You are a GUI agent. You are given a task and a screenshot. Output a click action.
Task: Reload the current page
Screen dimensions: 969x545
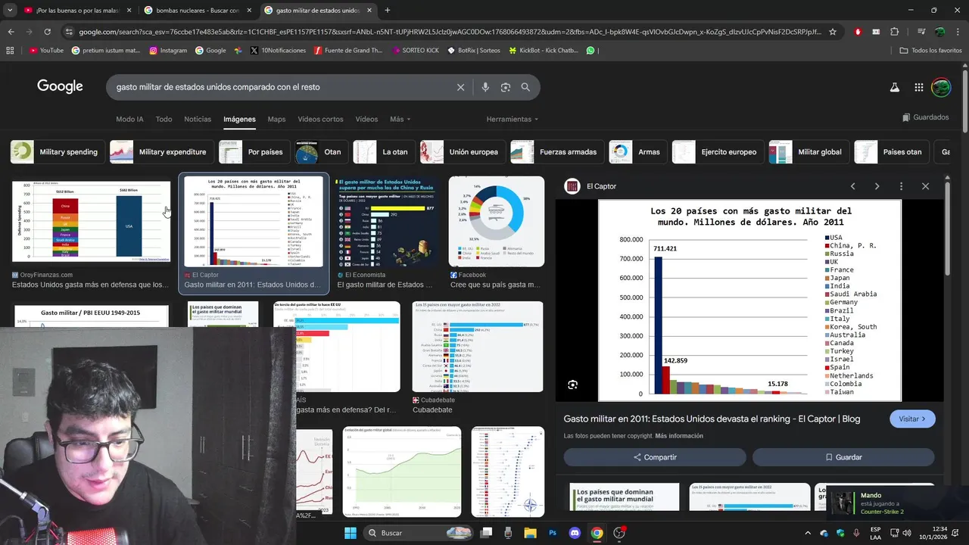click(47, 32)
